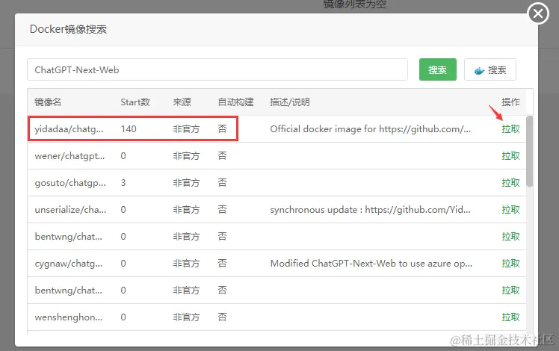Viewport: 559px width, 351px height.
Task: Pull the cygnaw/chatg... image
Action: (x=510, y=264)
